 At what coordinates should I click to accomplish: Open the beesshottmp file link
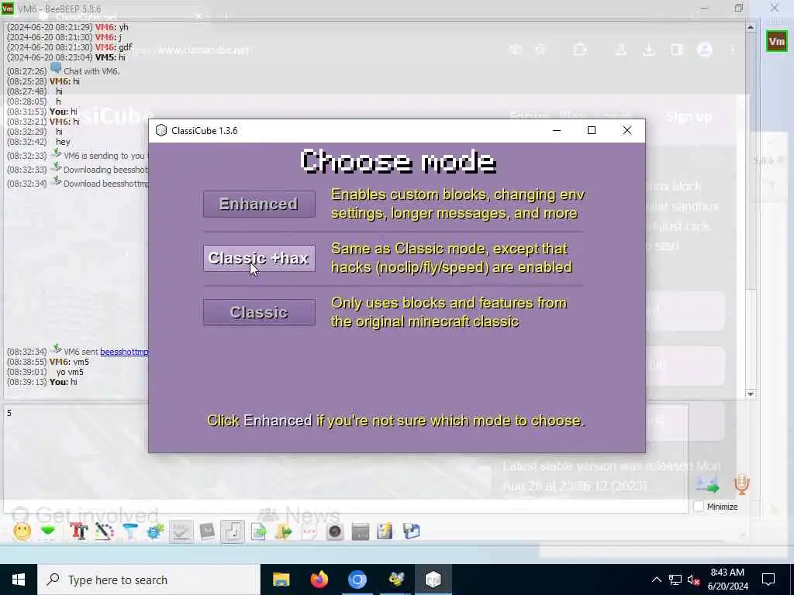(124, 352)
